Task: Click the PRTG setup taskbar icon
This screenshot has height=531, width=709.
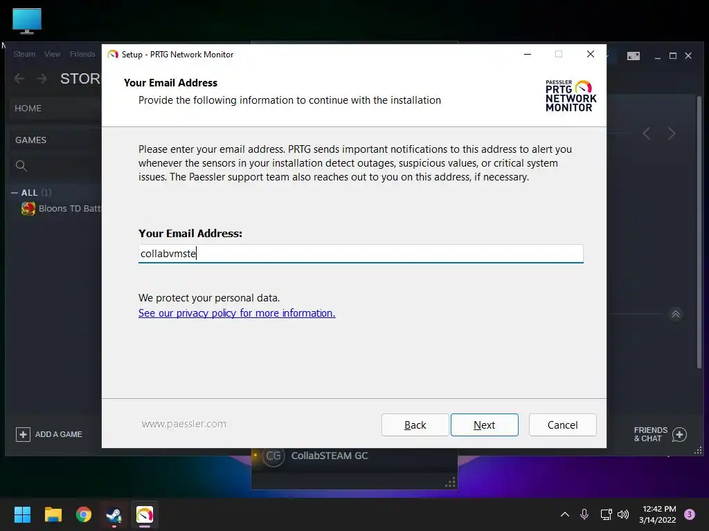Action: pyautogui.click(x=145, y=514)
